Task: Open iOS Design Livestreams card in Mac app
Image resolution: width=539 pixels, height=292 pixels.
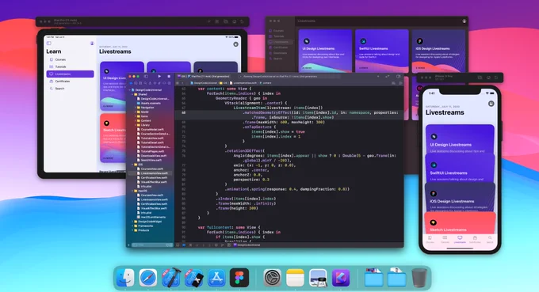Action: click(x=438, y=51)
